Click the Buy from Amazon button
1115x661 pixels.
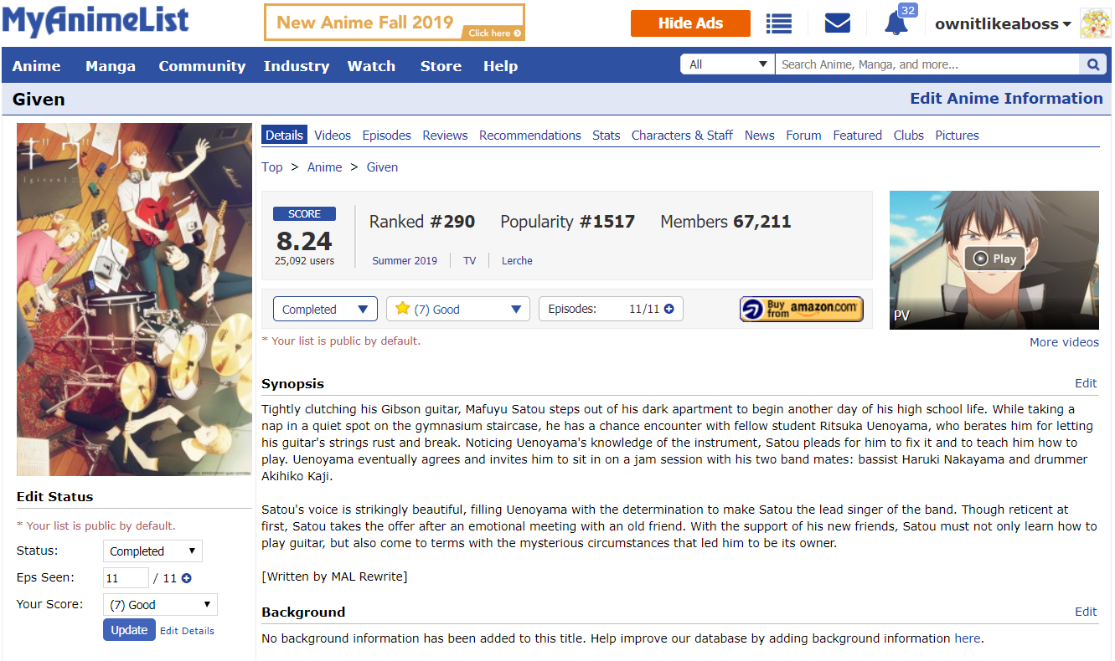[801, 309]
